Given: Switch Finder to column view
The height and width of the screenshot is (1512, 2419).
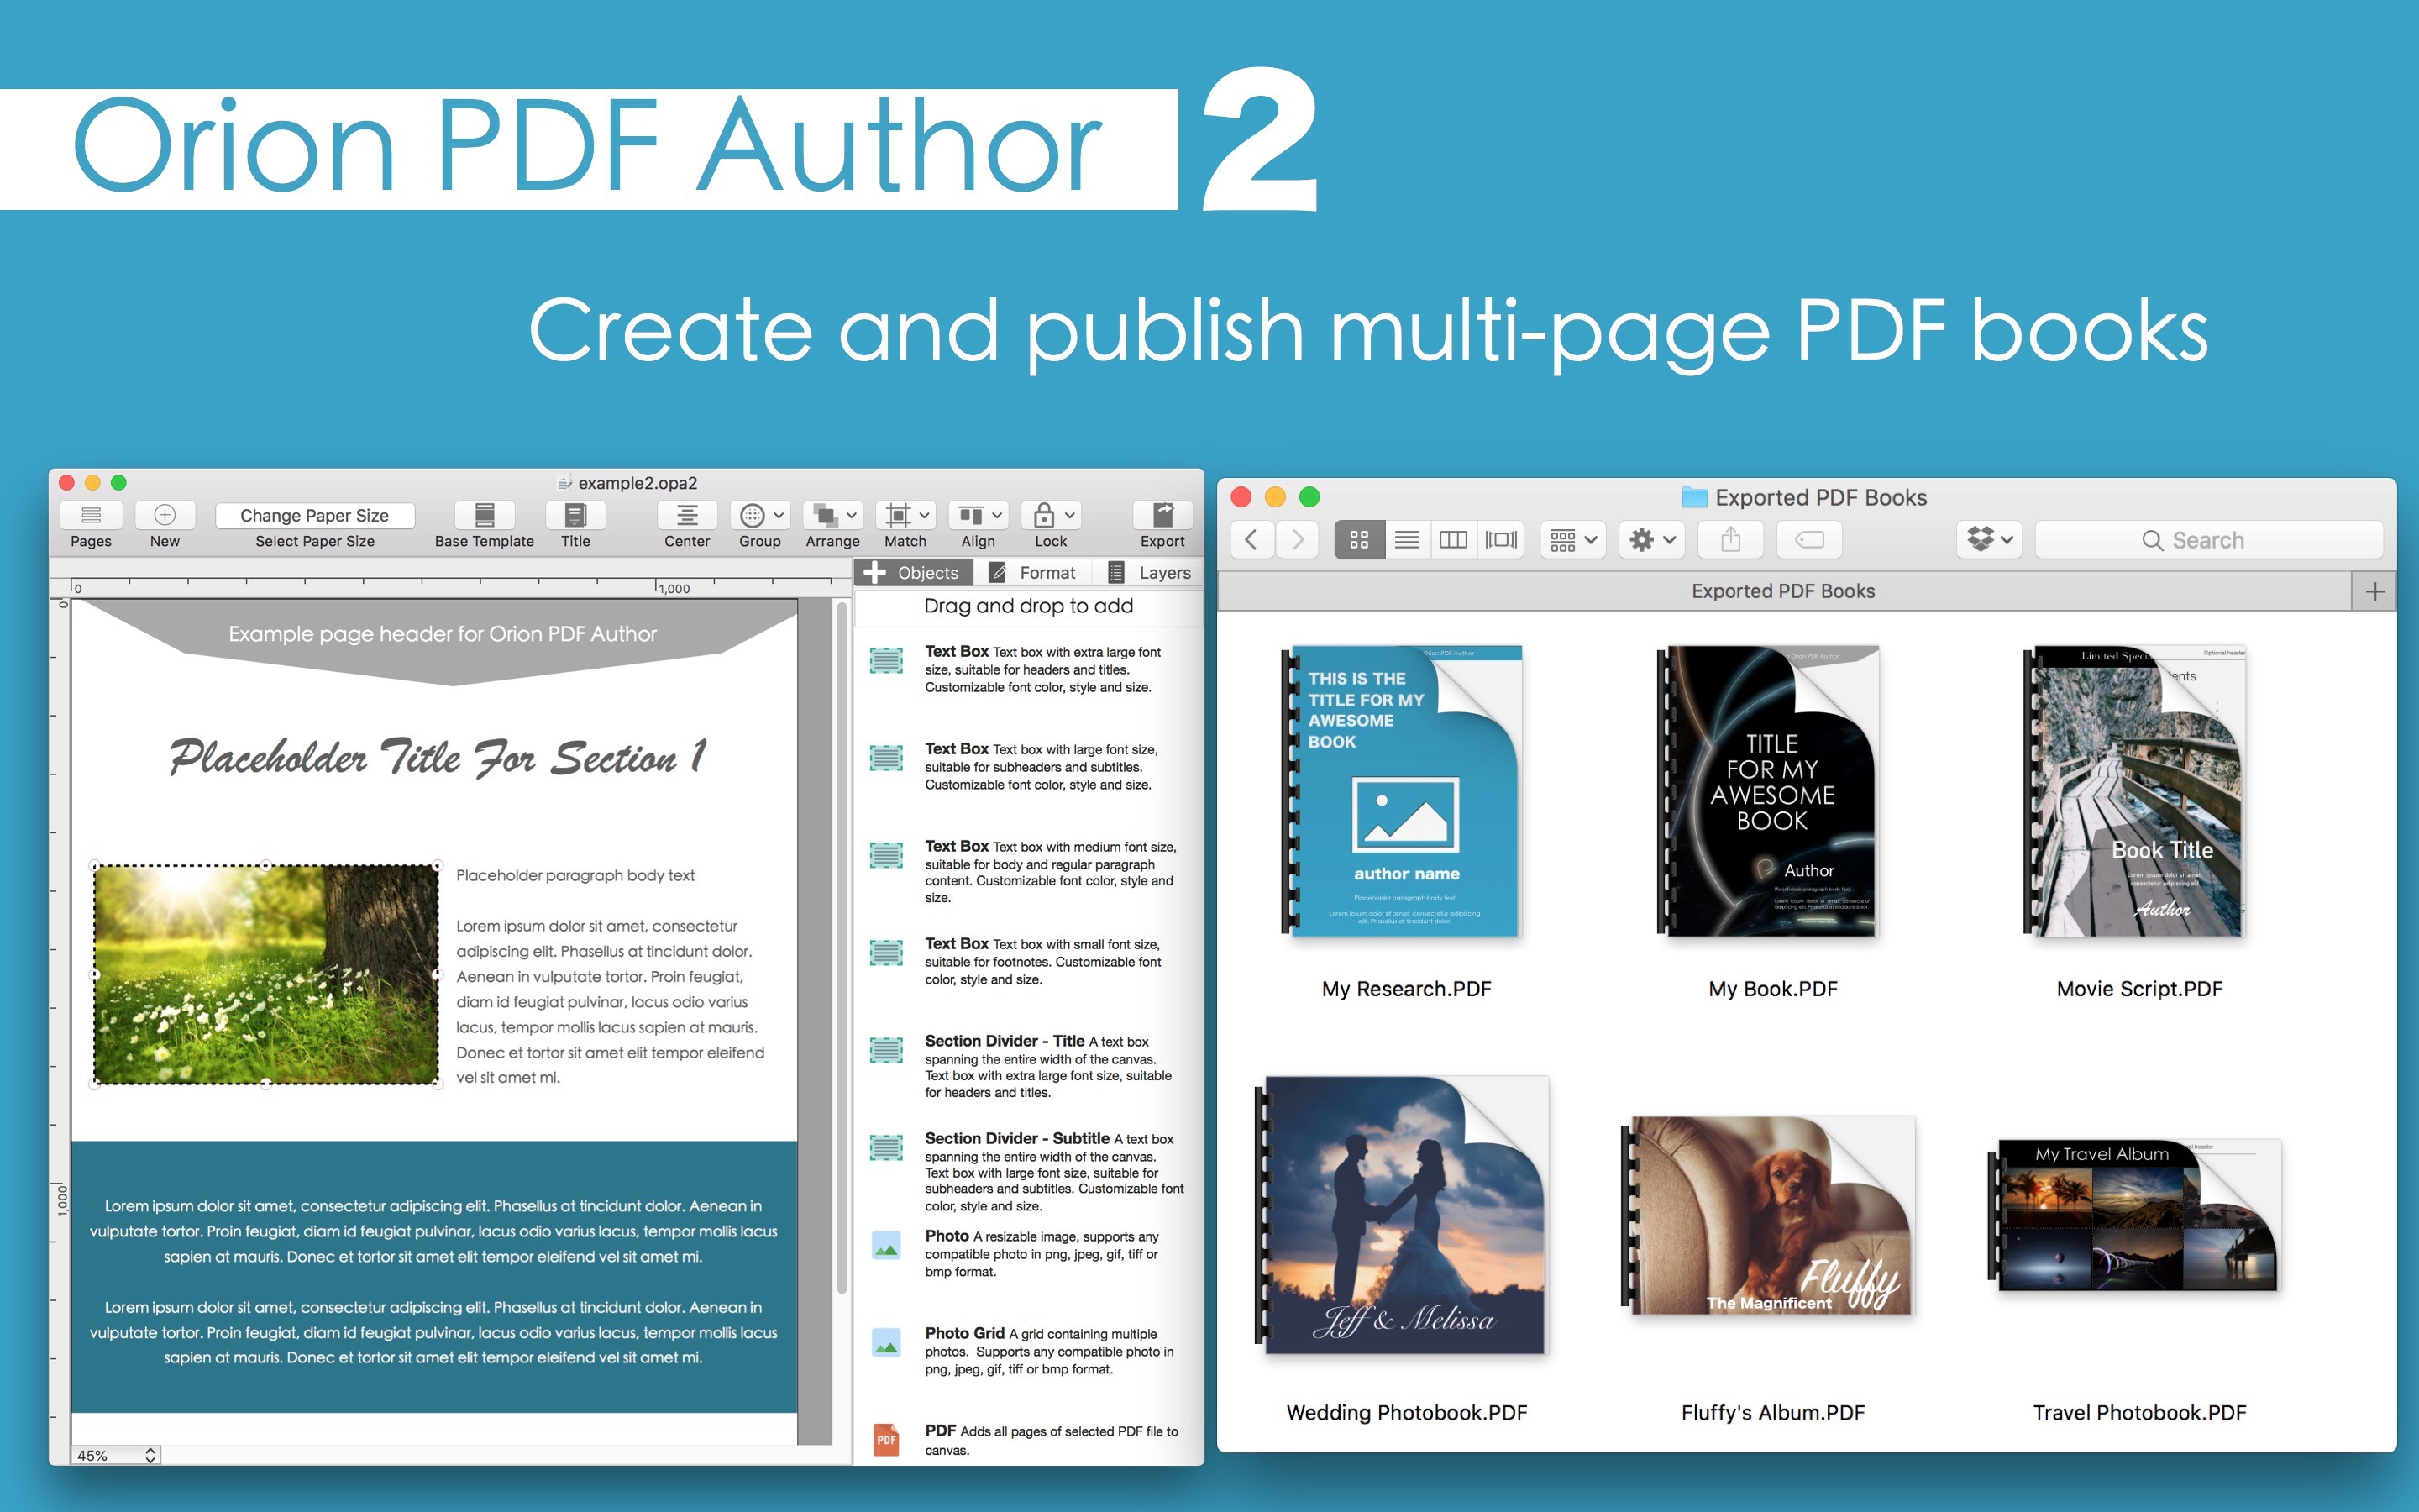Looking at the screenshot, I should click(1453, 540).
